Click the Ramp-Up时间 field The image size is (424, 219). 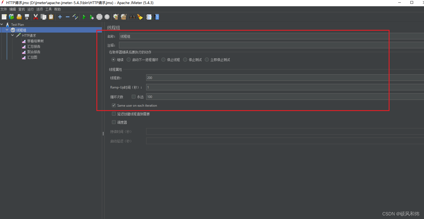(285, 87)
